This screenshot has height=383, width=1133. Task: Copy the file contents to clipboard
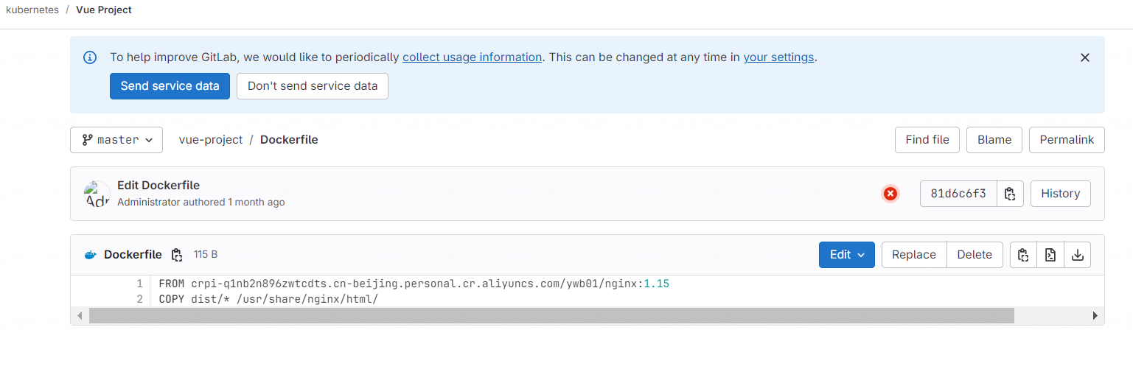[x=1023, y=255]
